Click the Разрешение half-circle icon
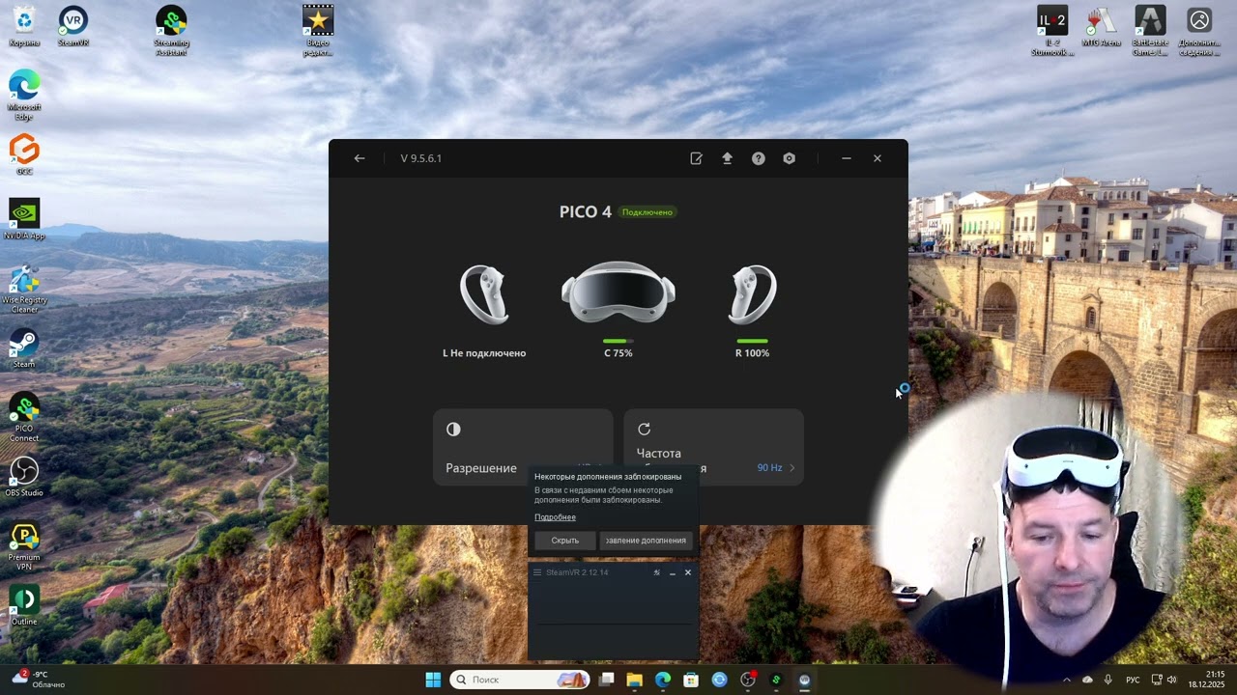1237x695 pixels. tap(453, 430)
